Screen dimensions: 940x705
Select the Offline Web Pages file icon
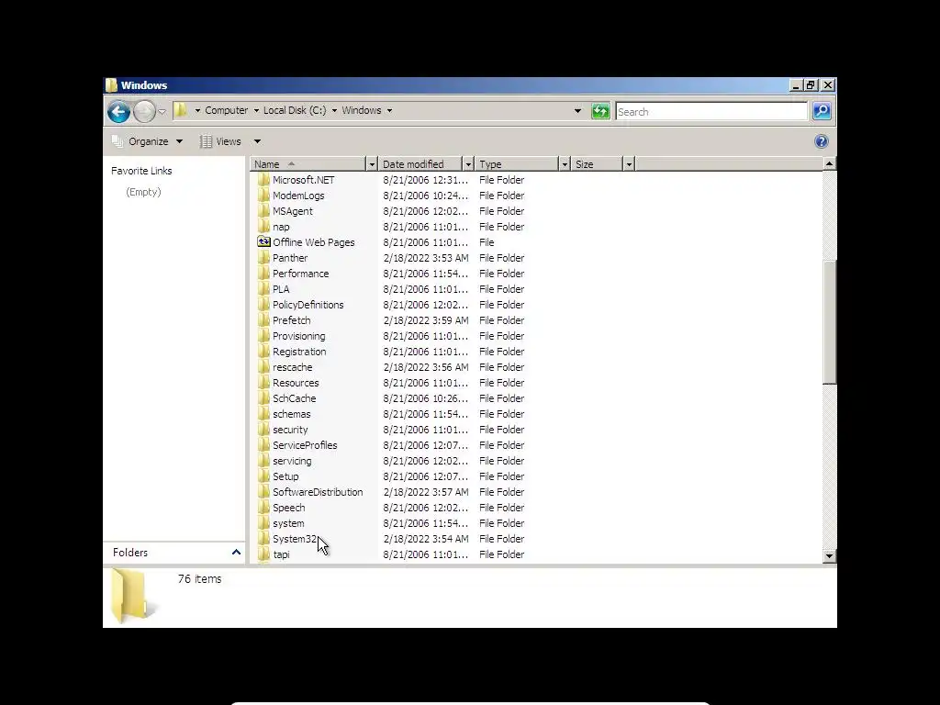263,241
